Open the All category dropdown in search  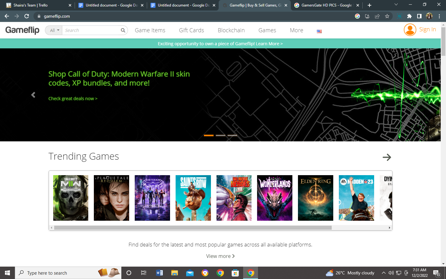[x=54, y=30]
